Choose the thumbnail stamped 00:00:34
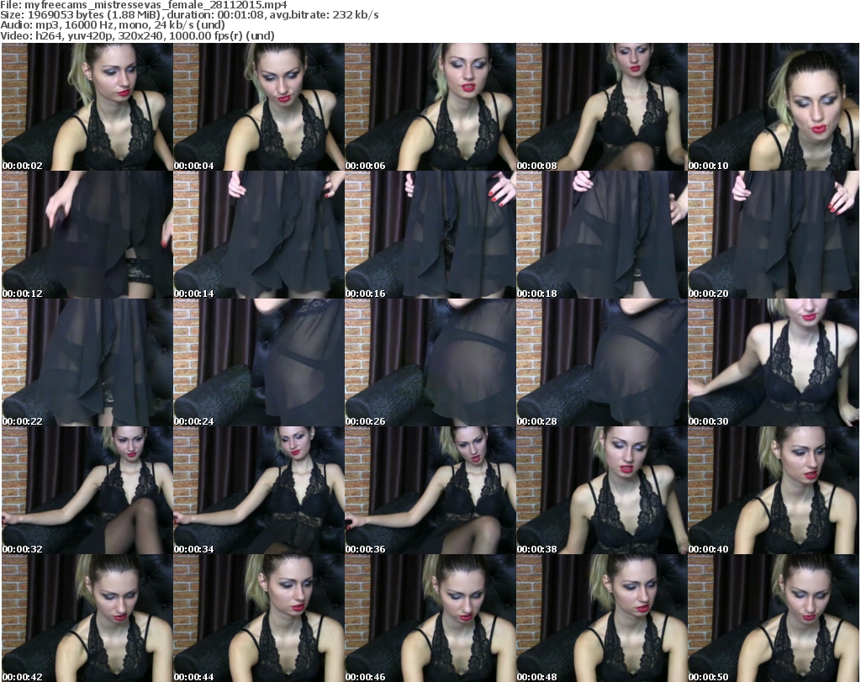This screenshot has width=861, height=682. 259,491
